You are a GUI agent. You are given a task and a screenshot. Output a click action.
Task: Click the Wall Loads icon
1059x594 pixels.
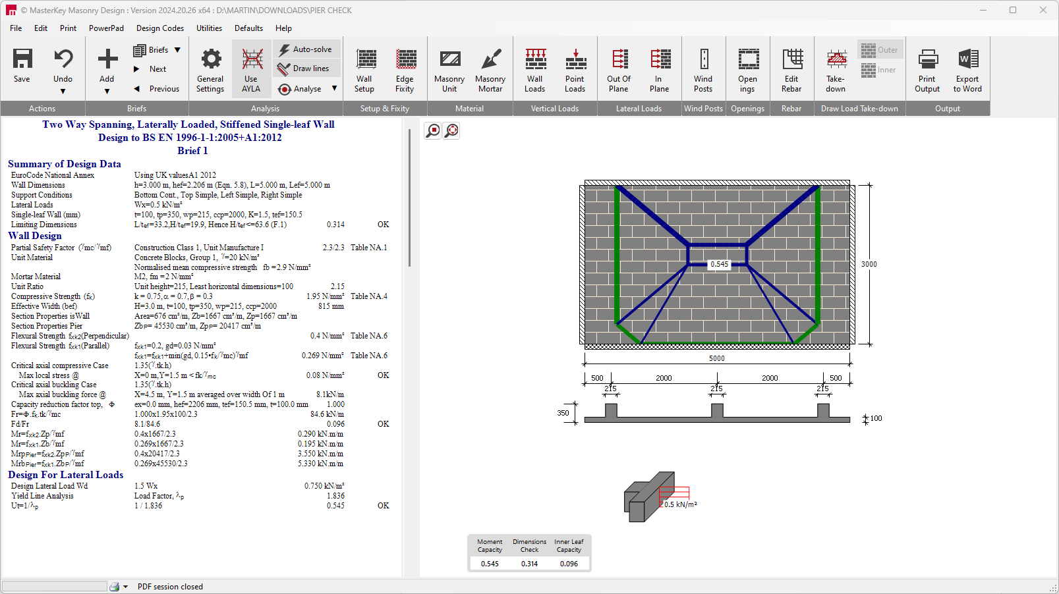535,69
